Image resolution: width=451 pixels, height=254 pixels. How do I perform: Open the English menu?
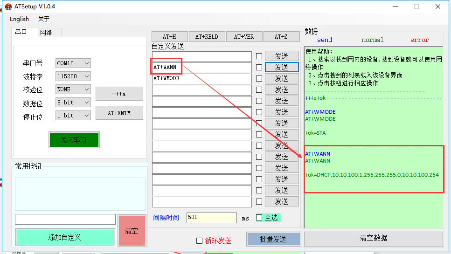point(19,19)
